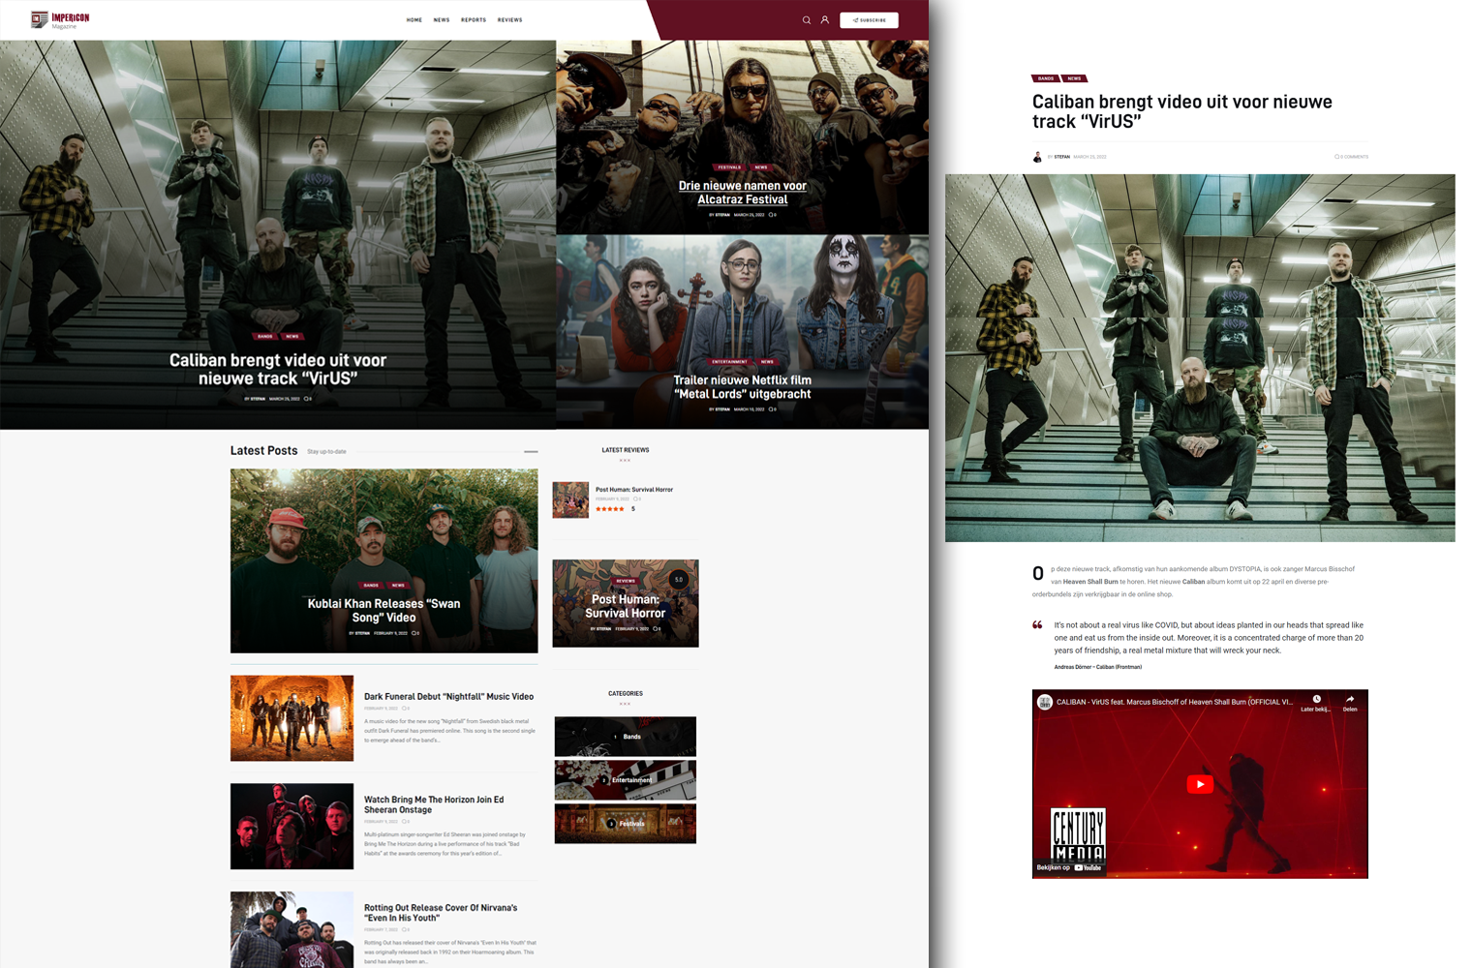Viewport: 1472px width, 968px height.
Task: Click the 'Later bekijken' clock icon
Action: pyautogui.click(x=1316, y=700)
